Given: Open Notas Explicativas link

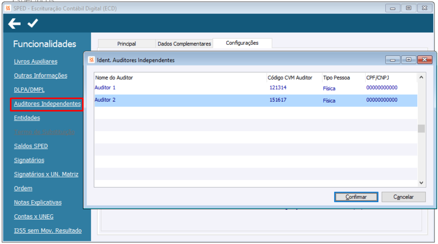Looking at the screenshot, I should tap(38, 202).
